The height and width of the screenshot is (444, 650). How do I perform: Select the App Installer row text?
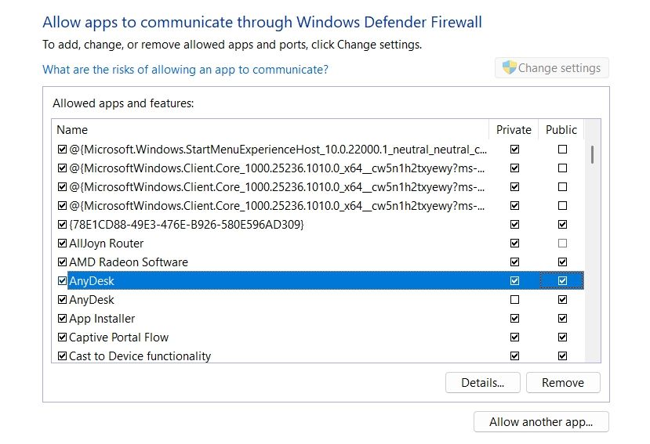click(x=102, y=319)
